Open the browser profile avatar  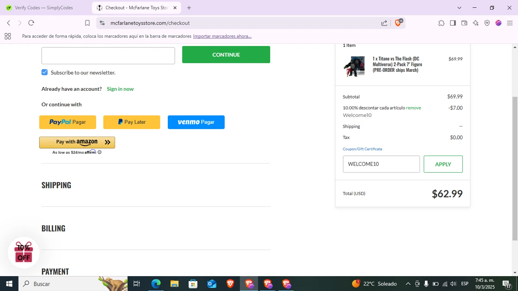click(498, 23)
